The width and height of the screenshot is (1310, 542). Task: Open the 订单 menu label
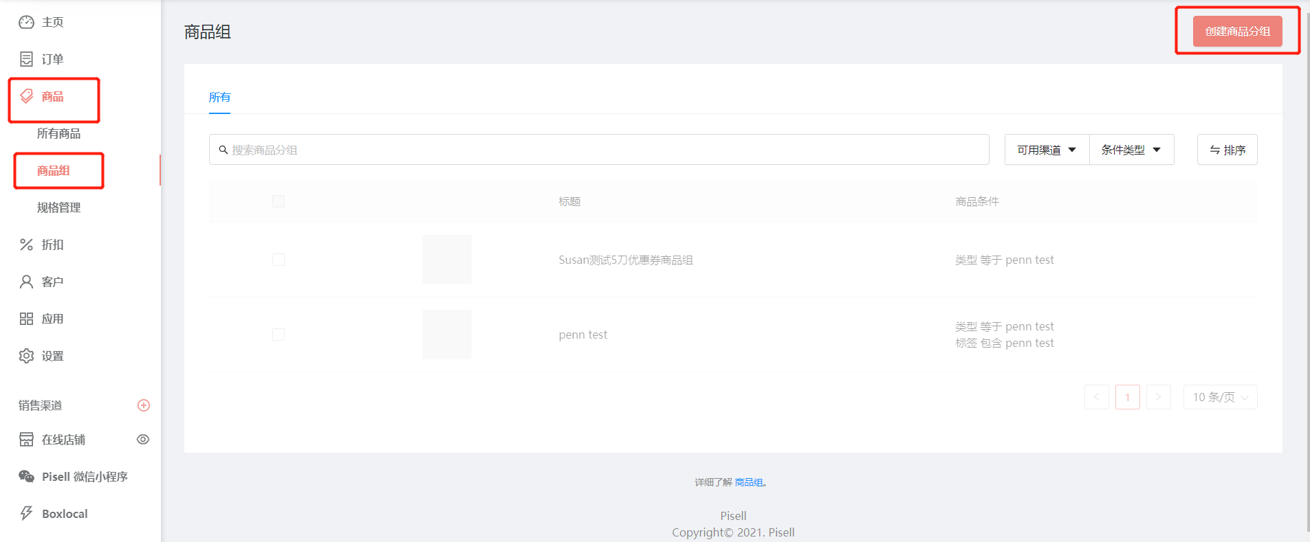click(x=52, y=59)
